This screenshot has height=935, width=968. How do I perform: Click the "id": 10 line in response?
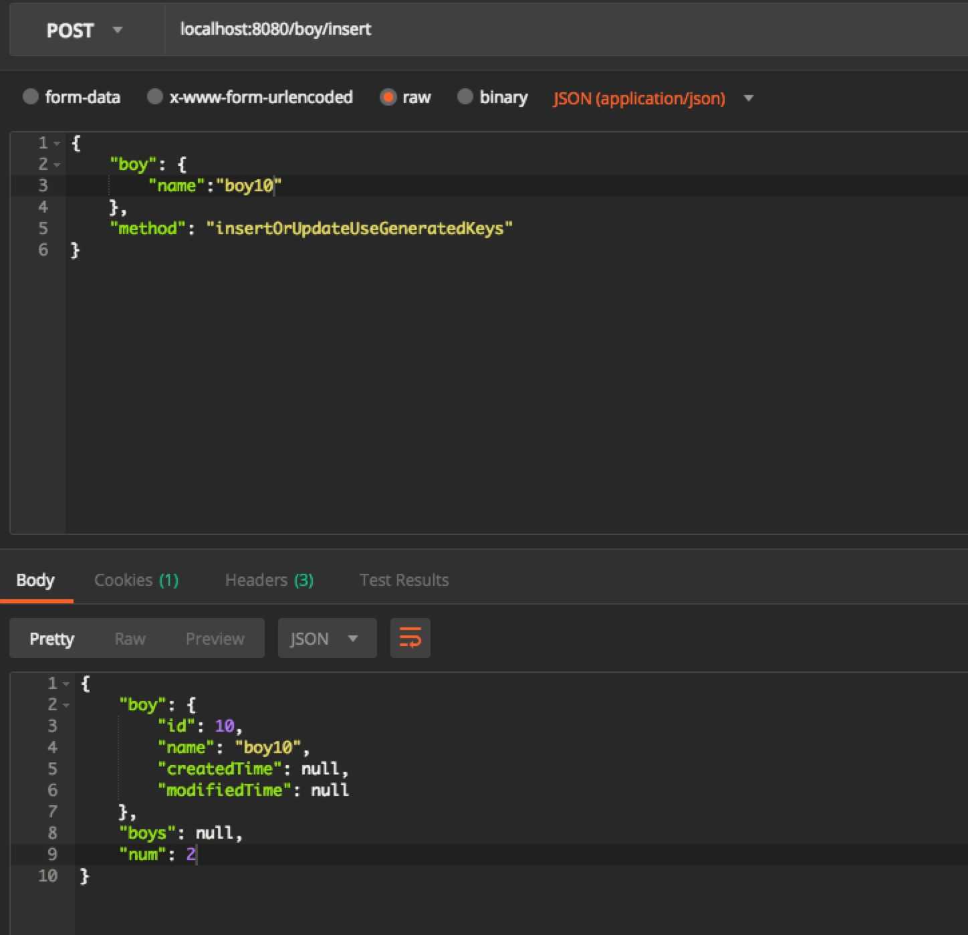[x=201, y=726]
